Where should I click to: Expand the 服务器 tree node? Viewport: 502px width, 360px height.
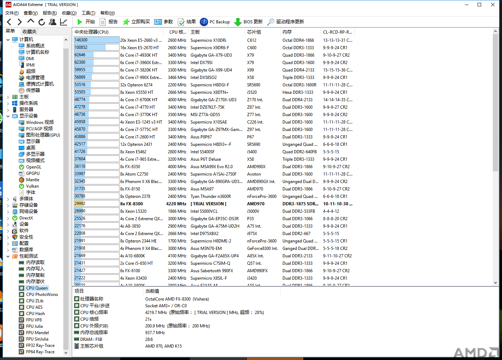tap(8, 110)
